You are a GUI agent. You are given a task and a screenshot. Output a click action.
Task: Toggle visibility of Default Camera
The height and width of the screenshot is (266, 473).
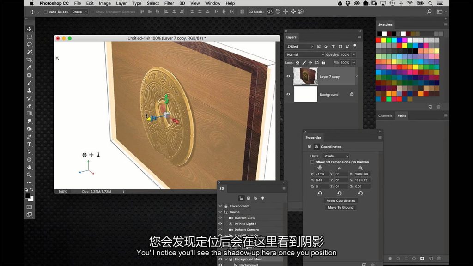coord(220,230)
